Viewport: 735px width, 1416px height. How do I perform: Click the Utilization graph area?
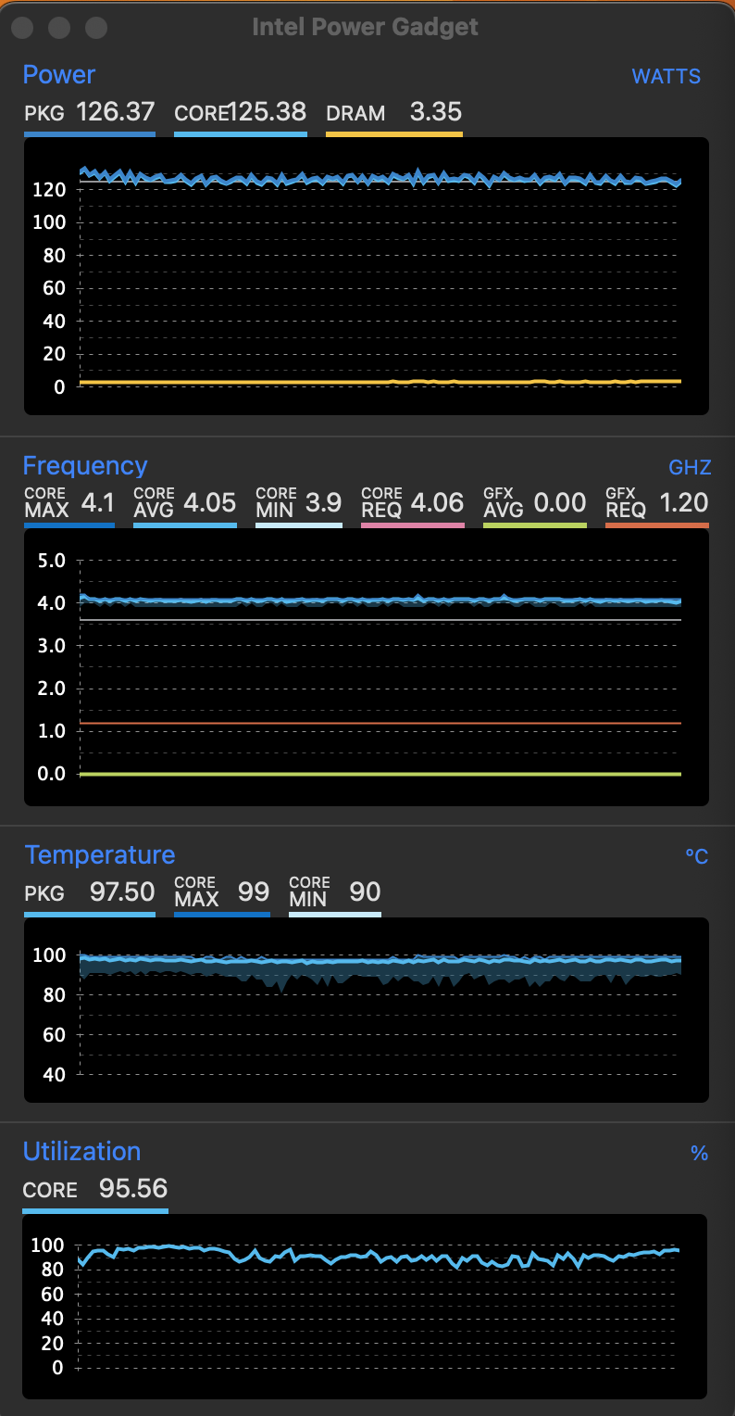367,1307
